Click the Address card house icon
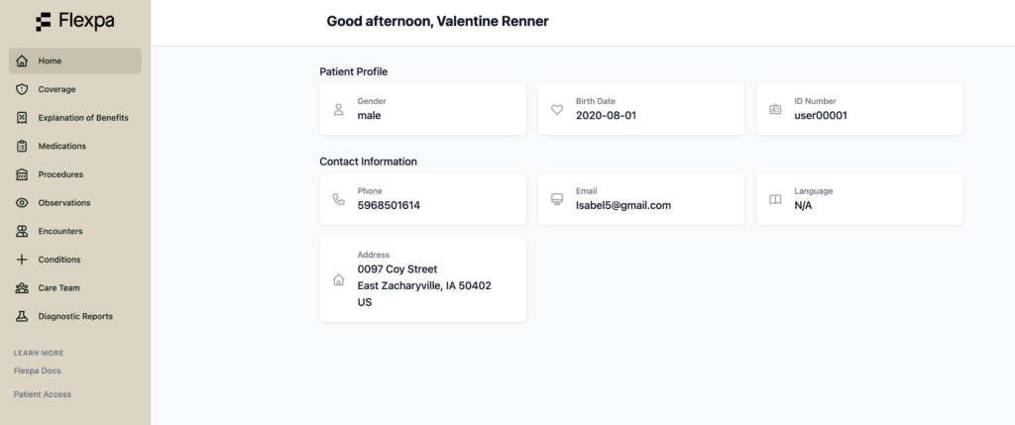 click(339, 279)
